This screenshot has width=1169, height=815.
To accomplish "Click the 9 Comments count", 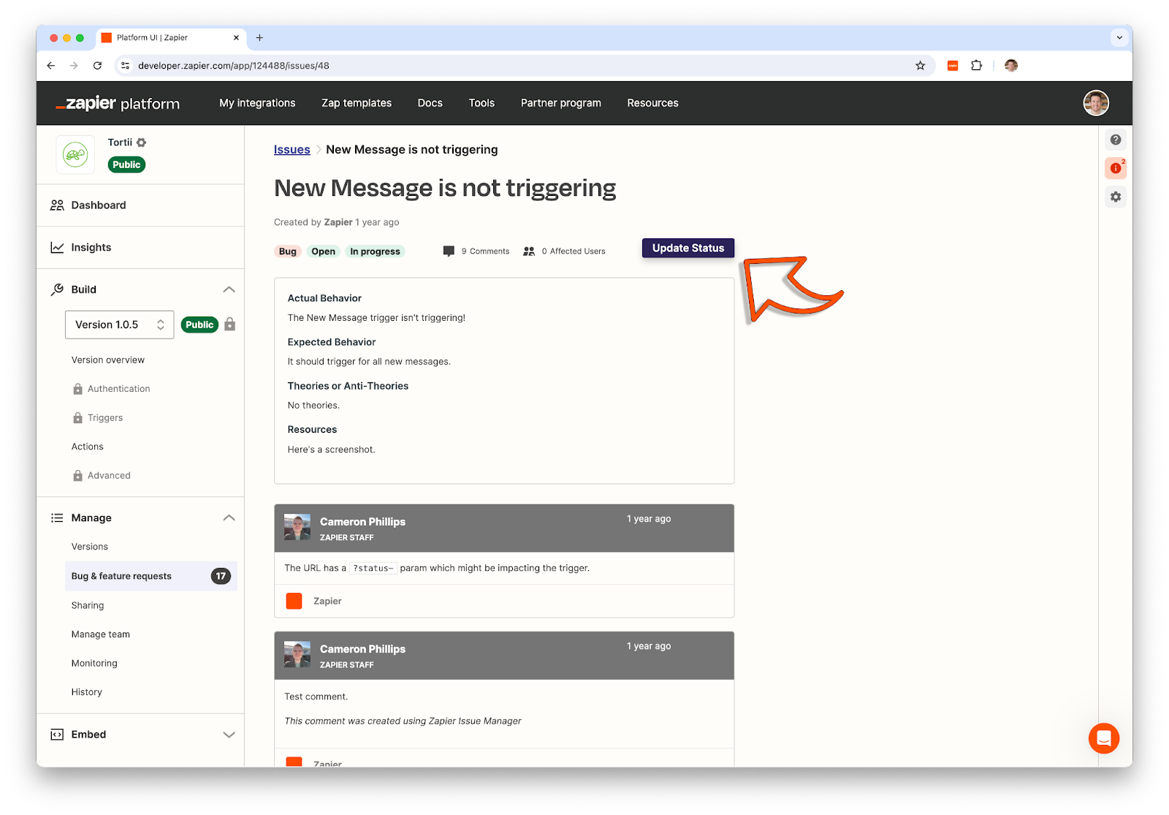I will tap(485, 251).
